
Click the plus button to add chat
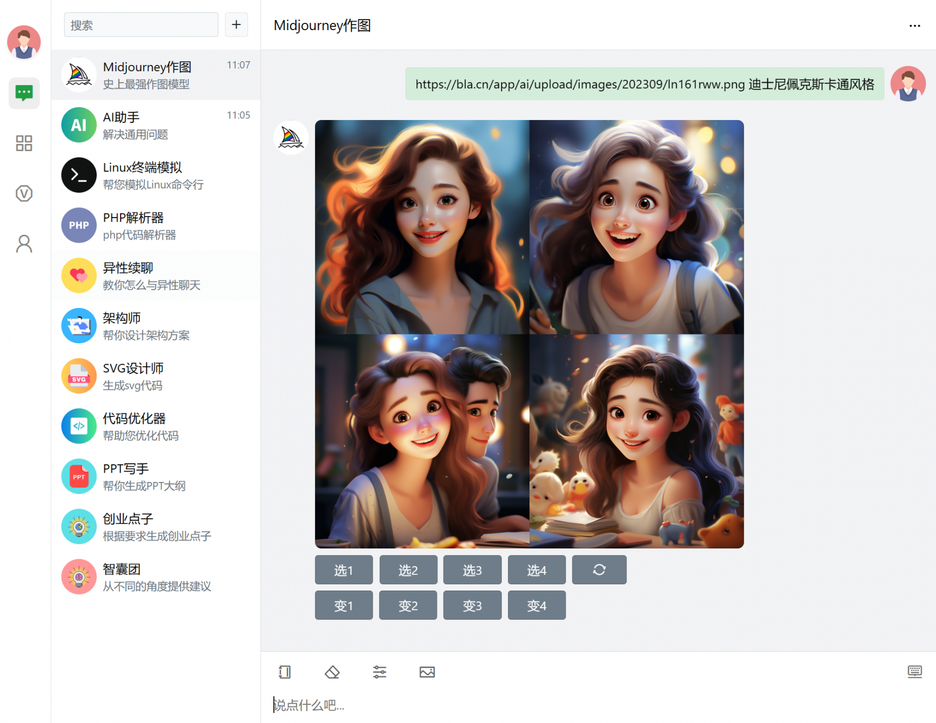tap(236, 25)
